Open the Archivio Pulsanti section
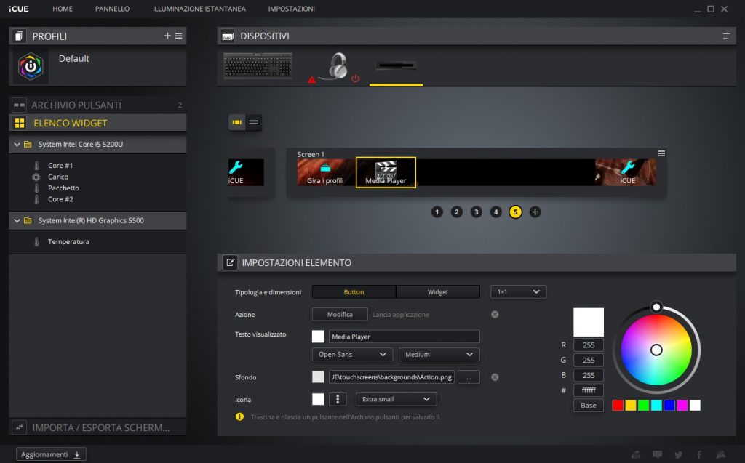The height and width of the screenshot is (463, 745). click(x=97, y=105)
